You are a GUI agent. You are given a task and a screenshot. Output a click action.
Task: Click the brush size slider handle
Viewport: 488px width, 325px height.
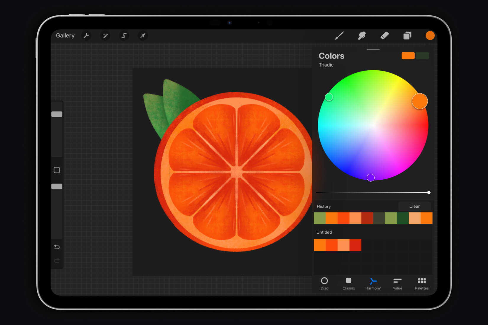pyautogui.click(x=57, y=114)
